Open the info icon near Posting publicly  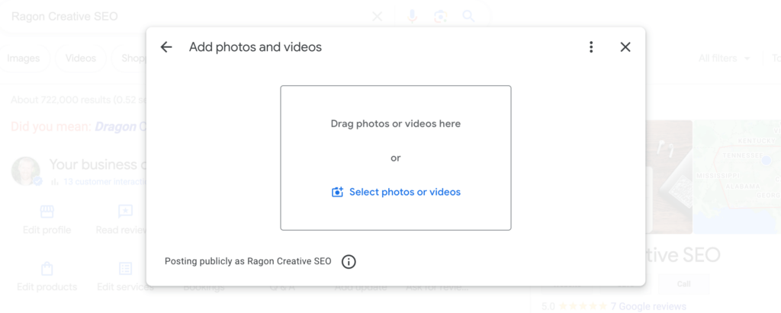tap(349, 261)
